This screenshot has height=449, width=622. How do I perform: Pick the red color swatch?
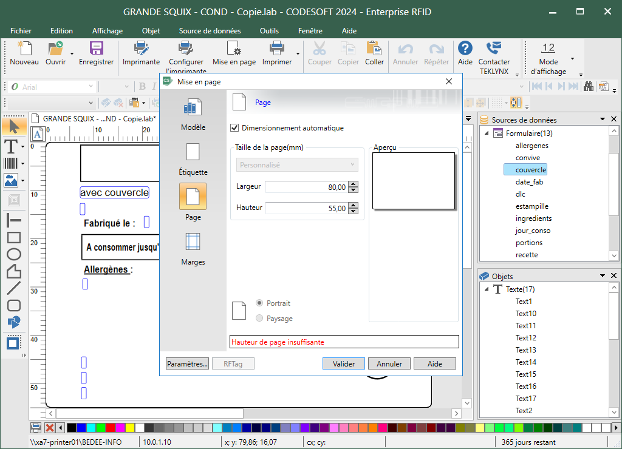coord(111,428)
